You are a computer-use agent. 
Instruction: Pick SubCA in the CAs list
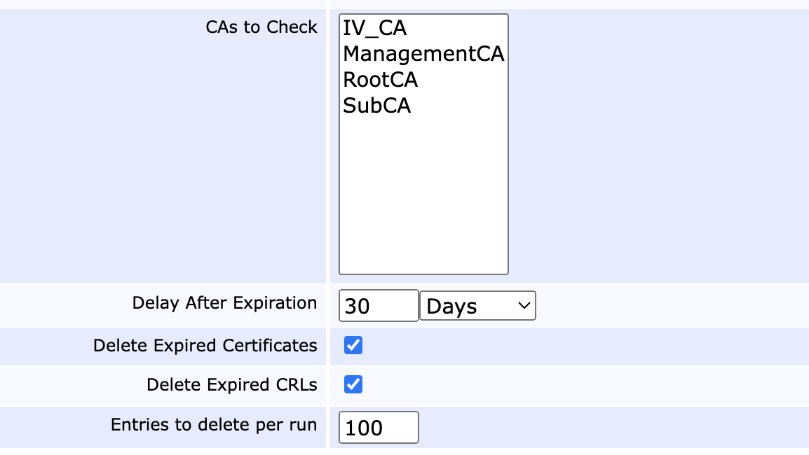376,106
